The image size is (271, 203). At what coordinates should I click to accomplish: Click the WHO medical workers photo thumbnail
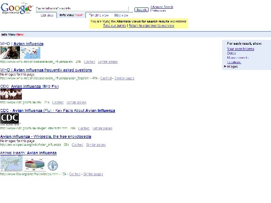point(10,53)
